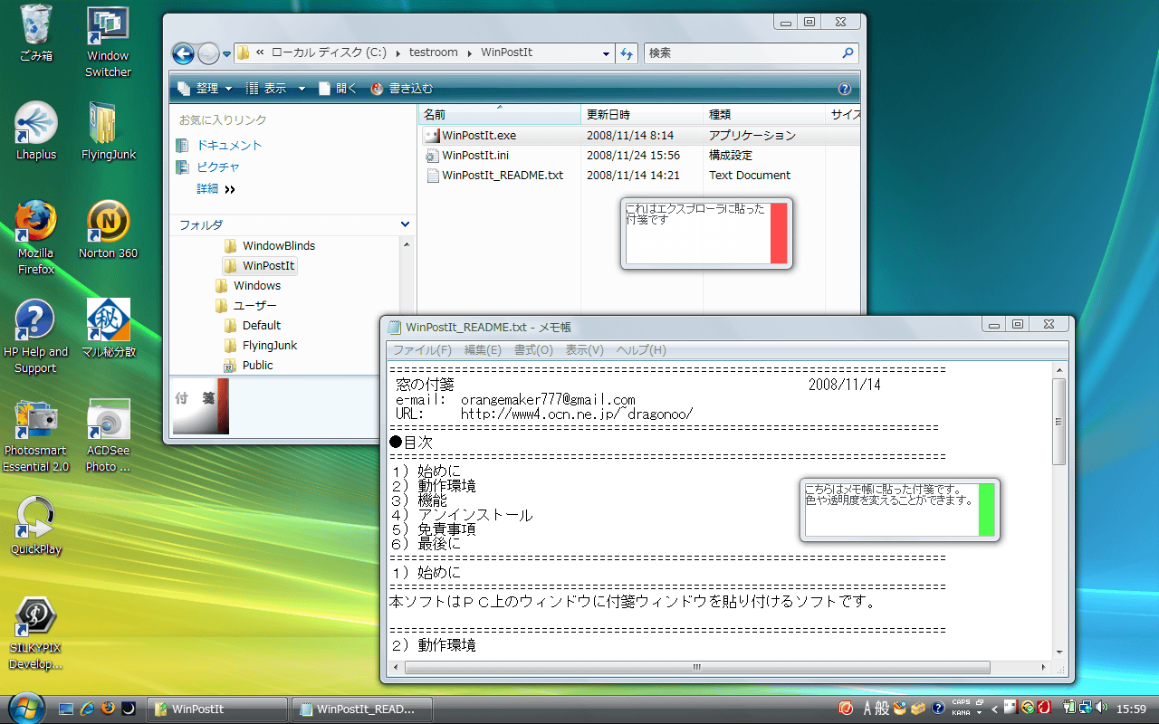Click the network tray icon
This screenshot has height=724, width=1159.
[x=1085, y=708]
